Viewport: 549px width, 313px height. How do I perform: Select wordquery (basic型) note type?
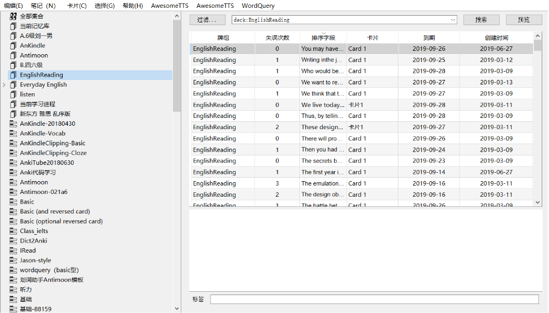coord(49,270)
